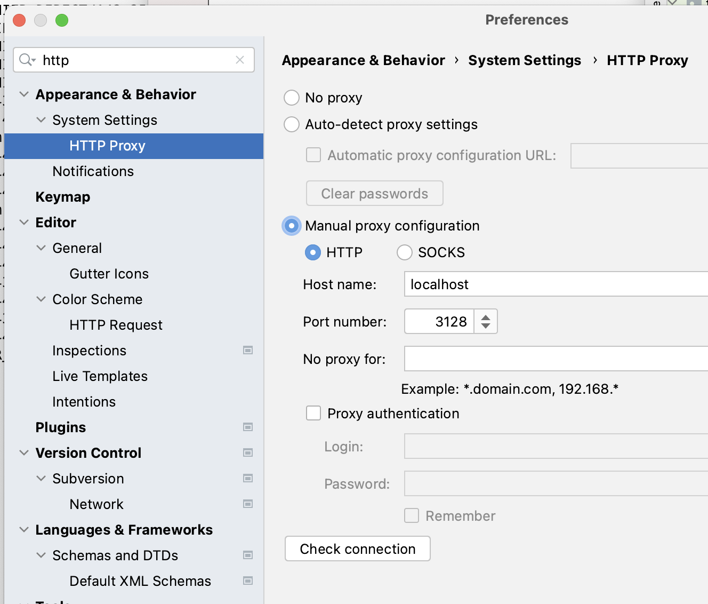Click the icon beside Version Control

[x=248, y=452]
